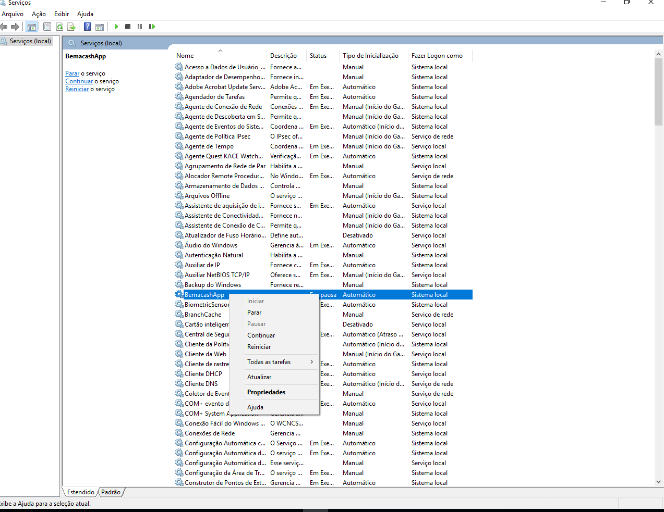Image resolution: width=664 pixels, height=512 pixels.
Task: Select the Atualizador de Fuso Horário service
Action: tap(323, 235)
